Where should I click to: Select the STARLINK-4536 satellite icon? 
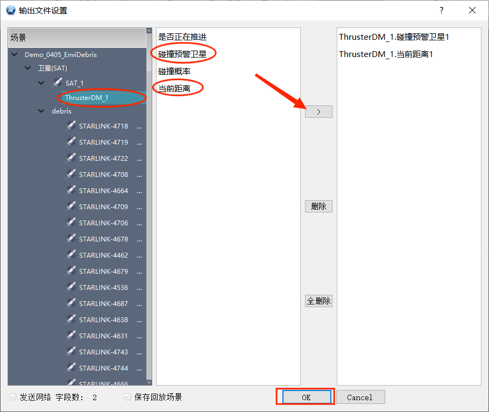click(71, 287)
